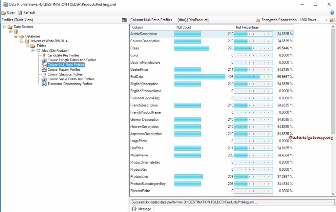Open Help using the question mark icon
The image size is (336, 212).
(x=331, y=12)
